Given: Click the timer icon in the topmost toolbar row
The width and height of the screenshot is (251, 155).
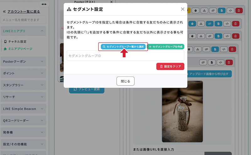Looking at the screenshot, I should (x=195, y=10).
